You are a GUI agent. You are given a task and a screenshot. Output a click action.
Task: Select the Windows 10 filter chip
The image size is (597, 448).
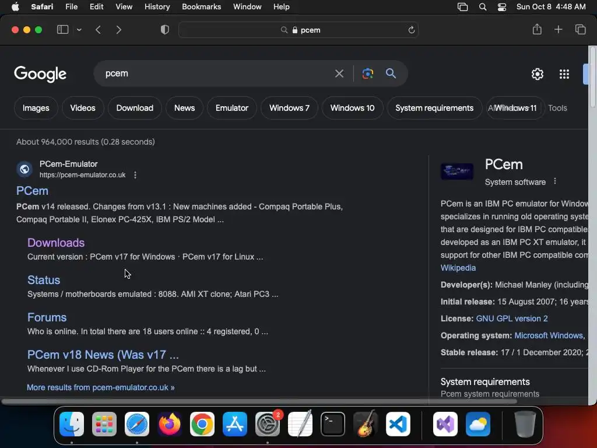(x=353, y=108)
